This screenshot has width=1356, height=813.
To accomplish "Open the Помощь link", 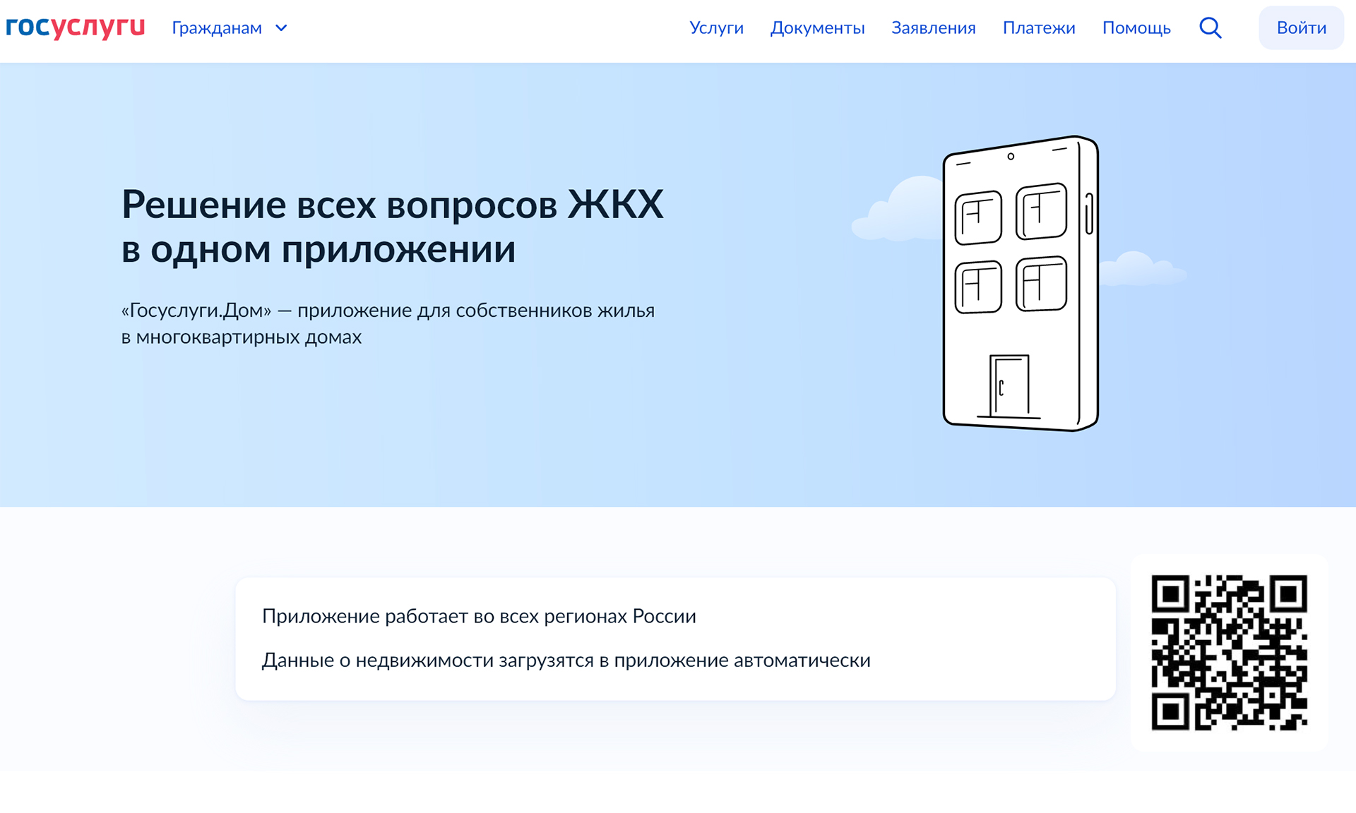I will coord(1136,28).
